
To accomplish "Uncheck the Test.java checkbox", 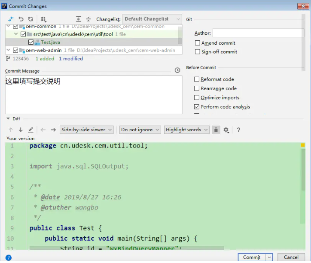I will pos(31,42).
